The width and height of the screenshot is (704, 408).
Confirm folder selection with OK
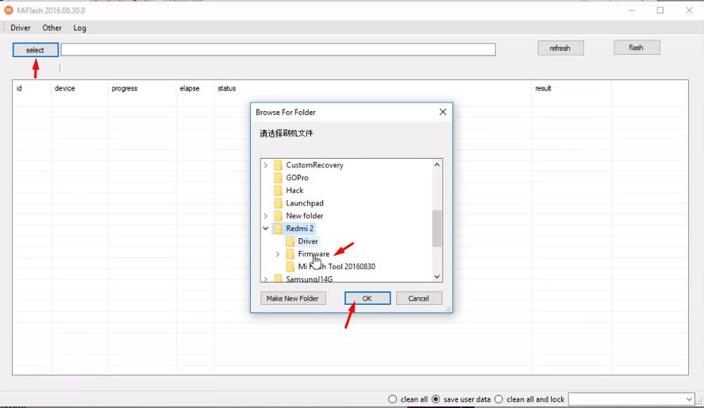point(367,298)
